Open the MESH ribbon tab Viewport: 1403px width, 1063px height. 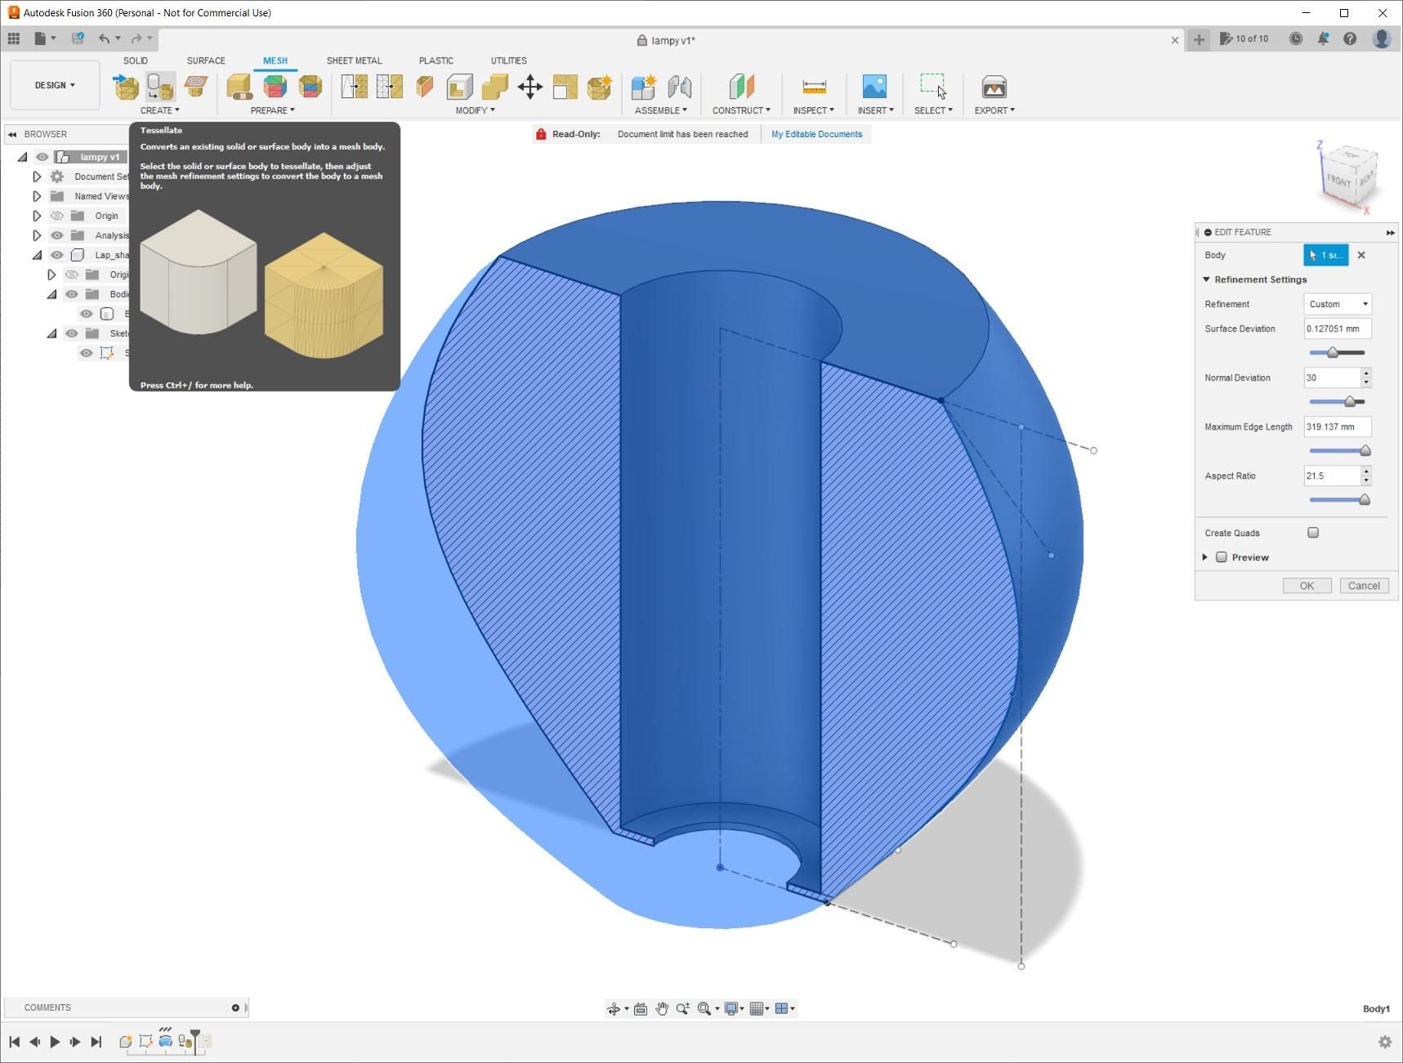[275, 60]
